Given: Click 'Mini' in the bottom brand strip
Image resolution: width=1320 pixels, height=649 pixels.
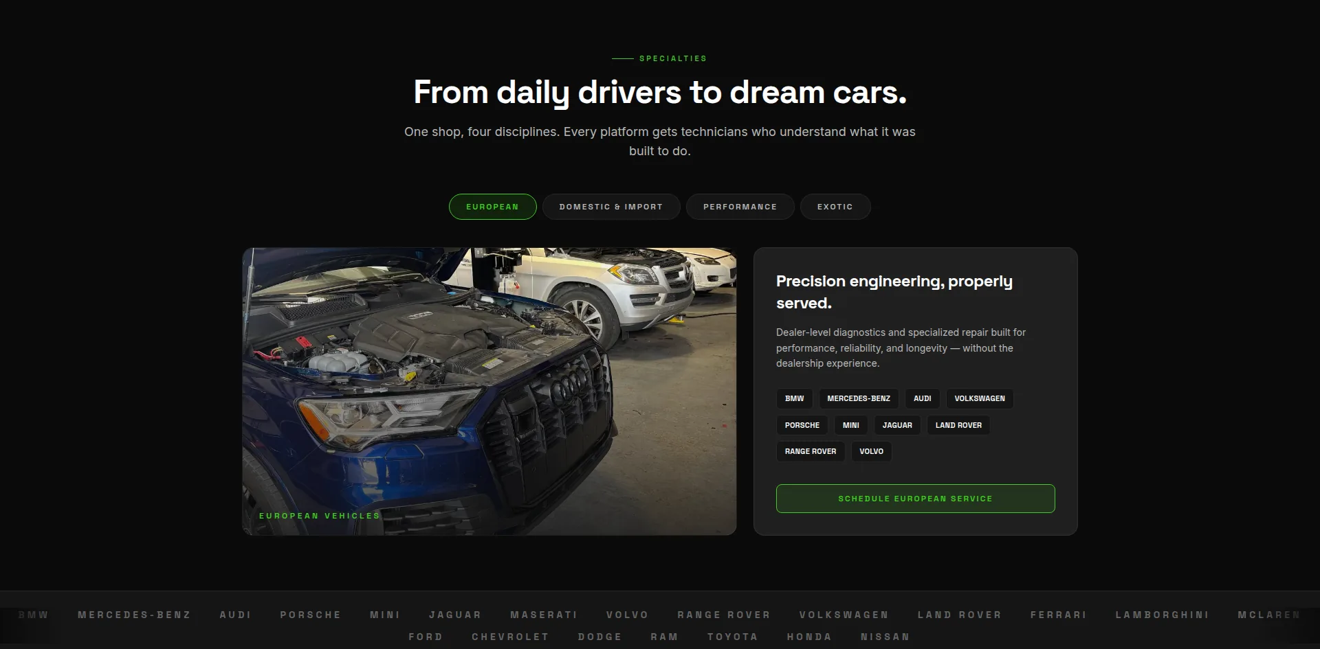Looking at the screenshot, I should 385,615.
